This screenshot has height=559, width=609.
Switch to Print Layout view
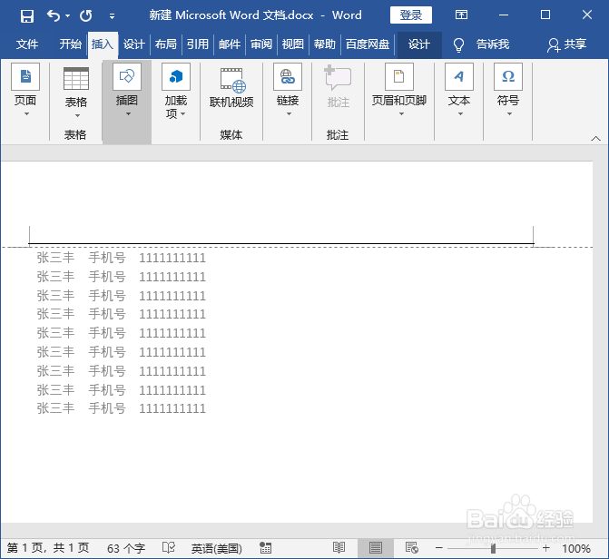coord(375,548)
